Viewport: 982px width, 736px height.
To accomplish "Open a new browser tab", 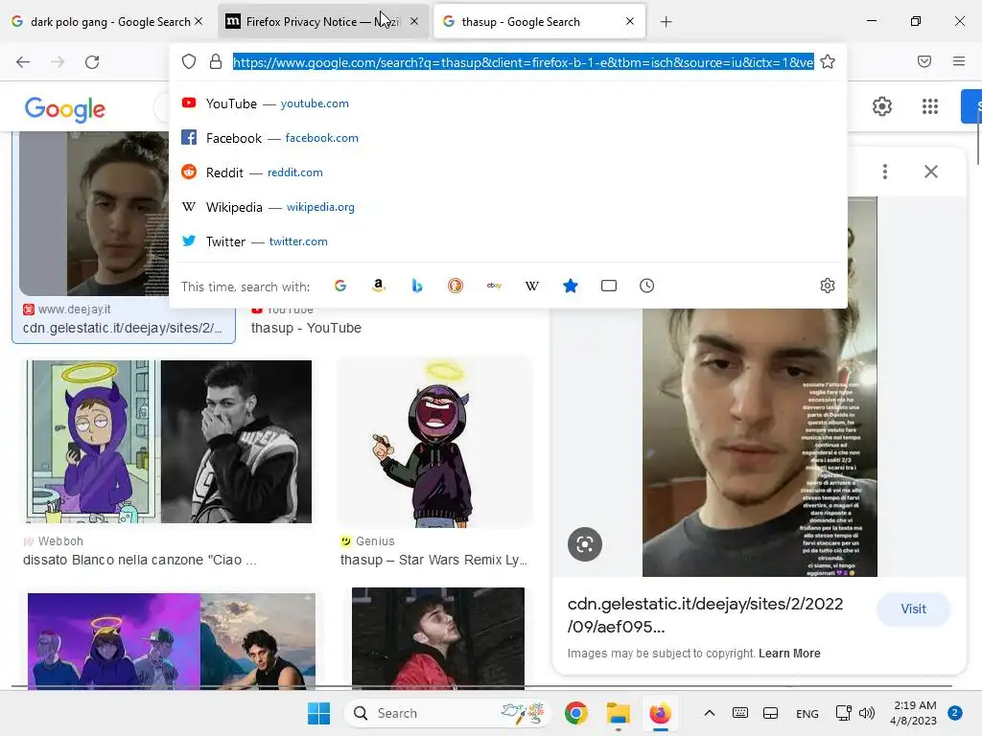I will 666,22.
